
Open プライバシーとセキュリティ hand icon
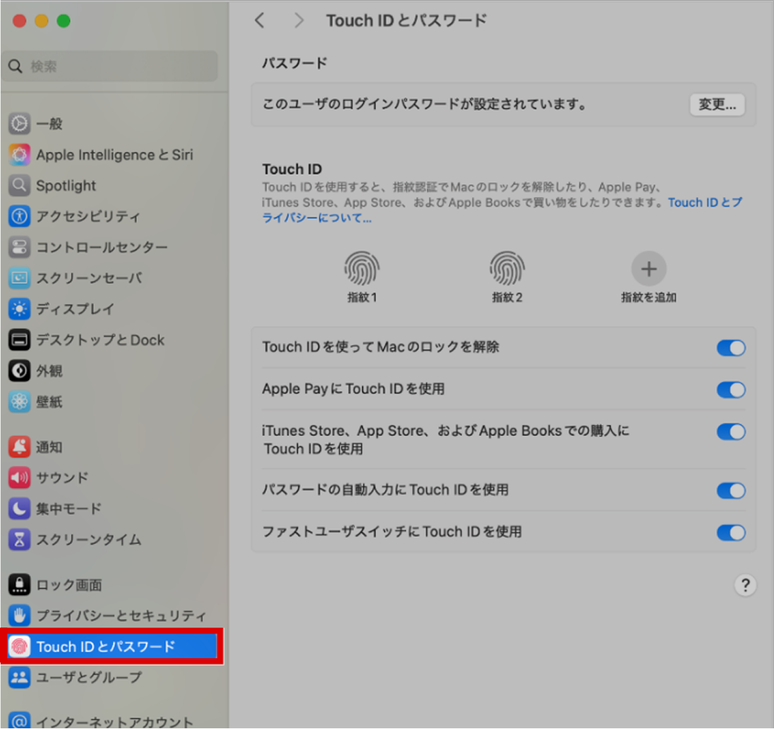click(19, 616)
